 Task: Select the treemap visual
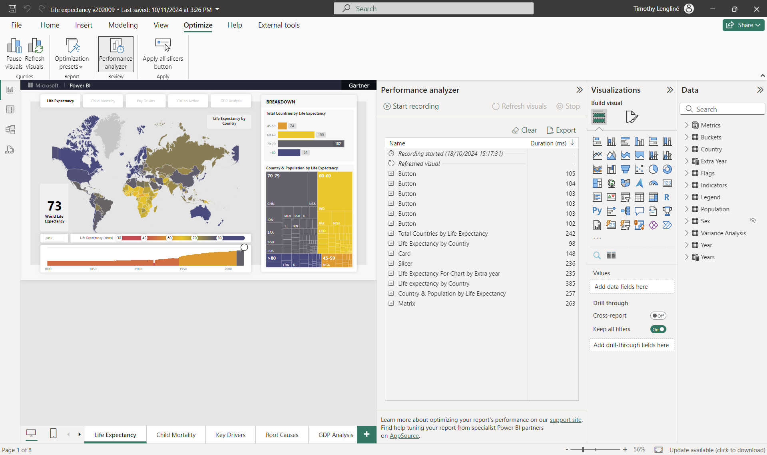pos(597,183)
